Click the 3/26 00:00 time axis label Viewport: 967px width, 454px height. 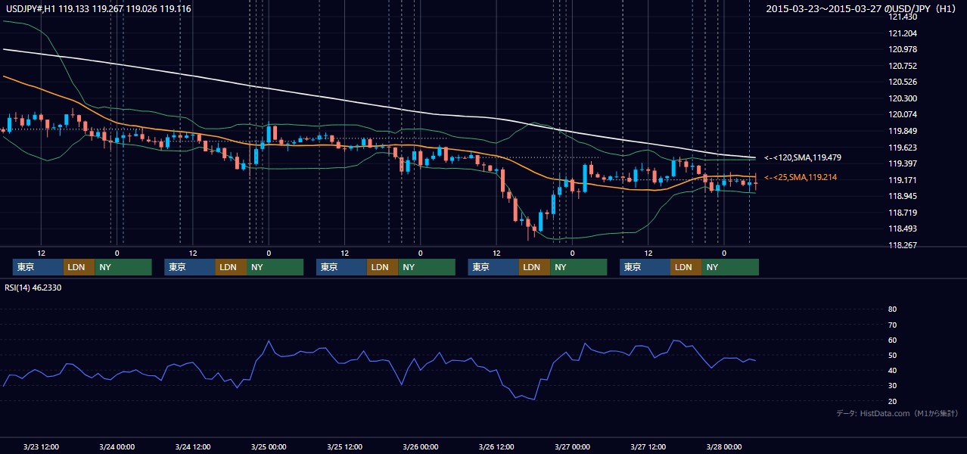click(420, 446)
